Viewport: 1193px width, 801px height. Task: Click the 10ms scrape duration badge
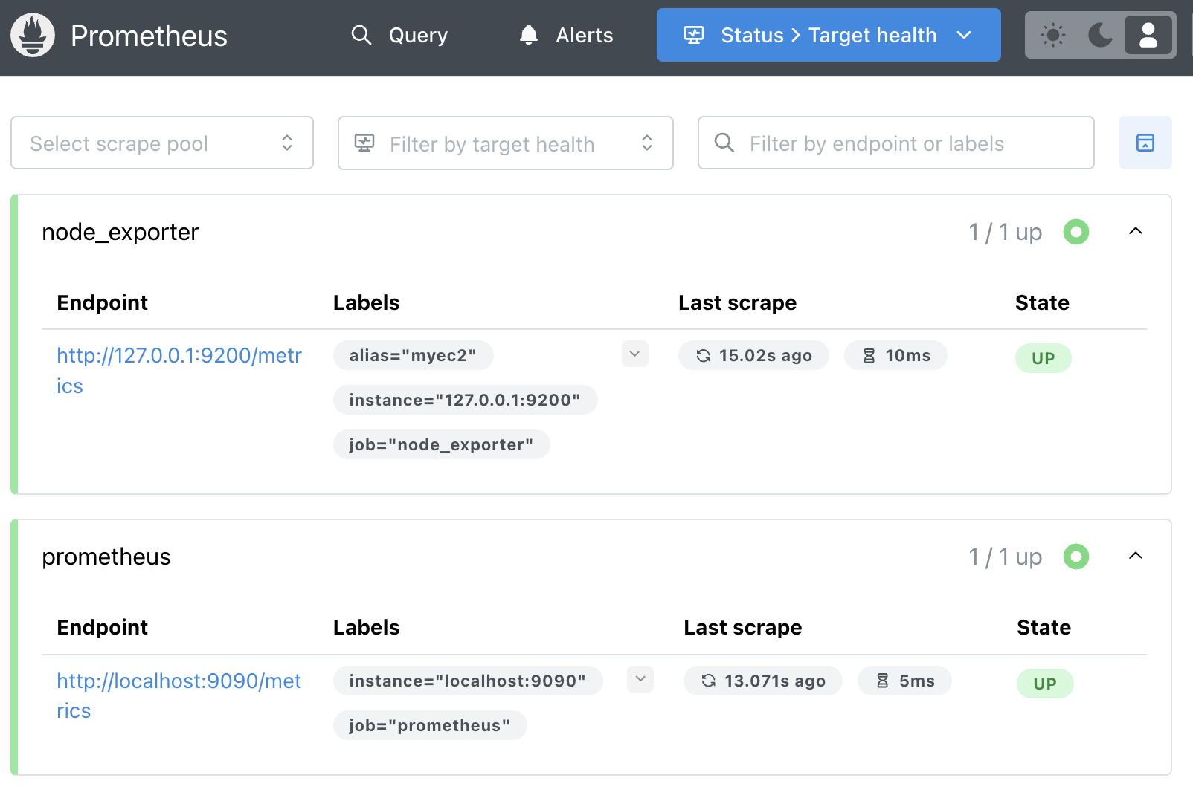click(896, 355)
